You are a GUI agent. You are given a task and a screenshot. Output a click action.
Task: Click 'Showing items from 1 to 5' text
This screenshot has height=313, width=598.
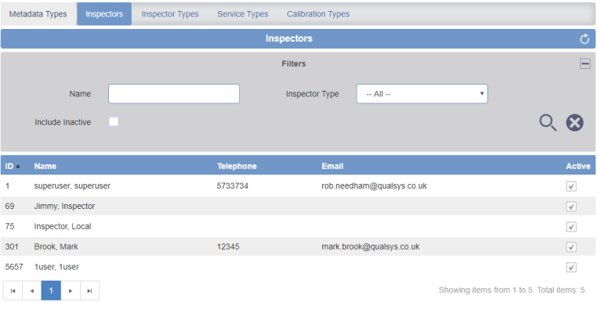pyautogui.click(x=486, y=290)
